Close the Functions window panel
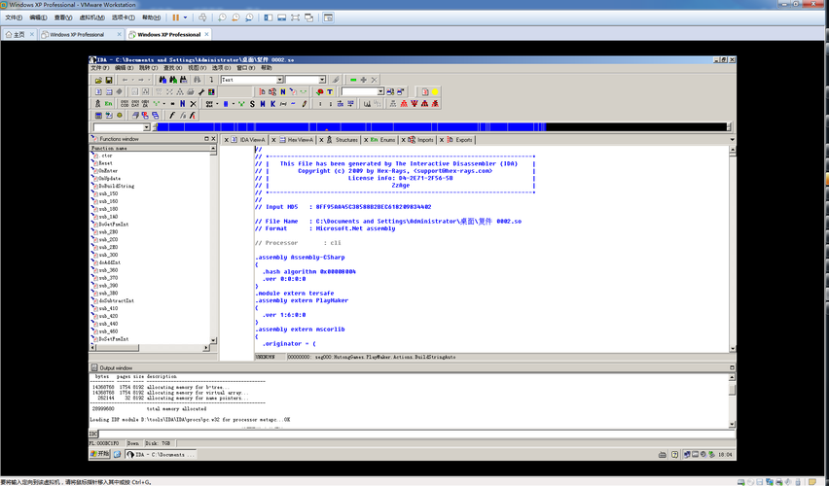This screenshot has height=486, width=829. 214,138
